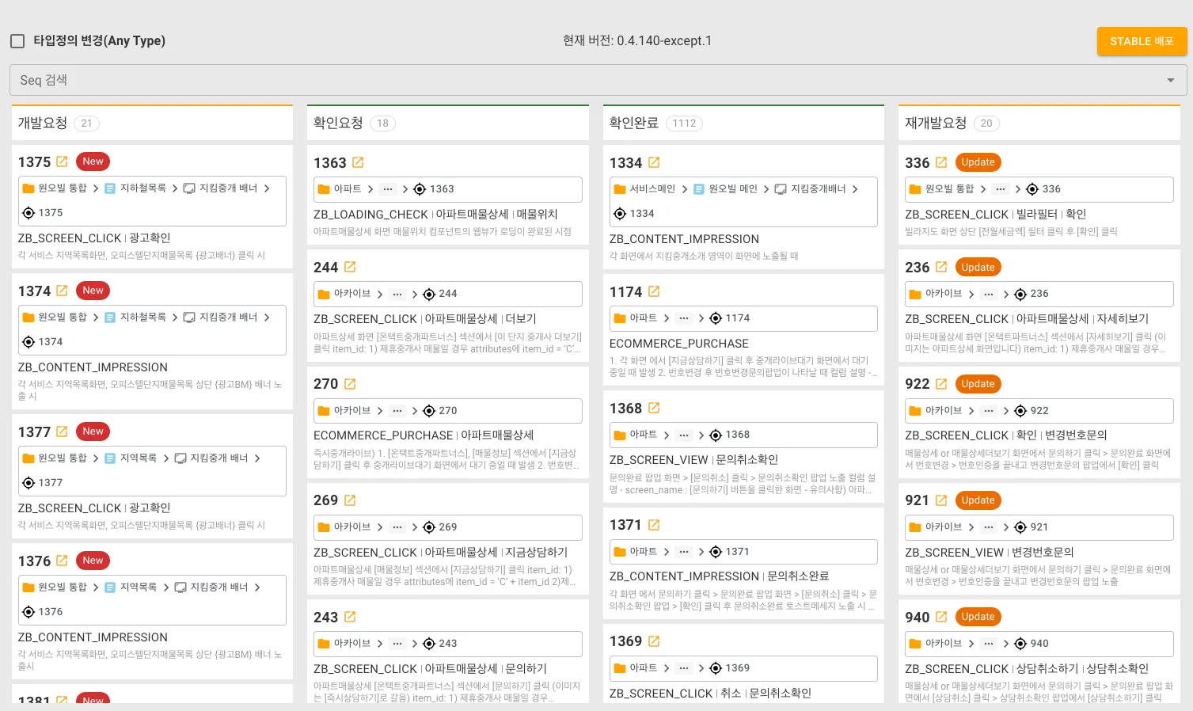1193x711 pixels.
Task: Open external link icon beside 269
Action: (350, 500)
